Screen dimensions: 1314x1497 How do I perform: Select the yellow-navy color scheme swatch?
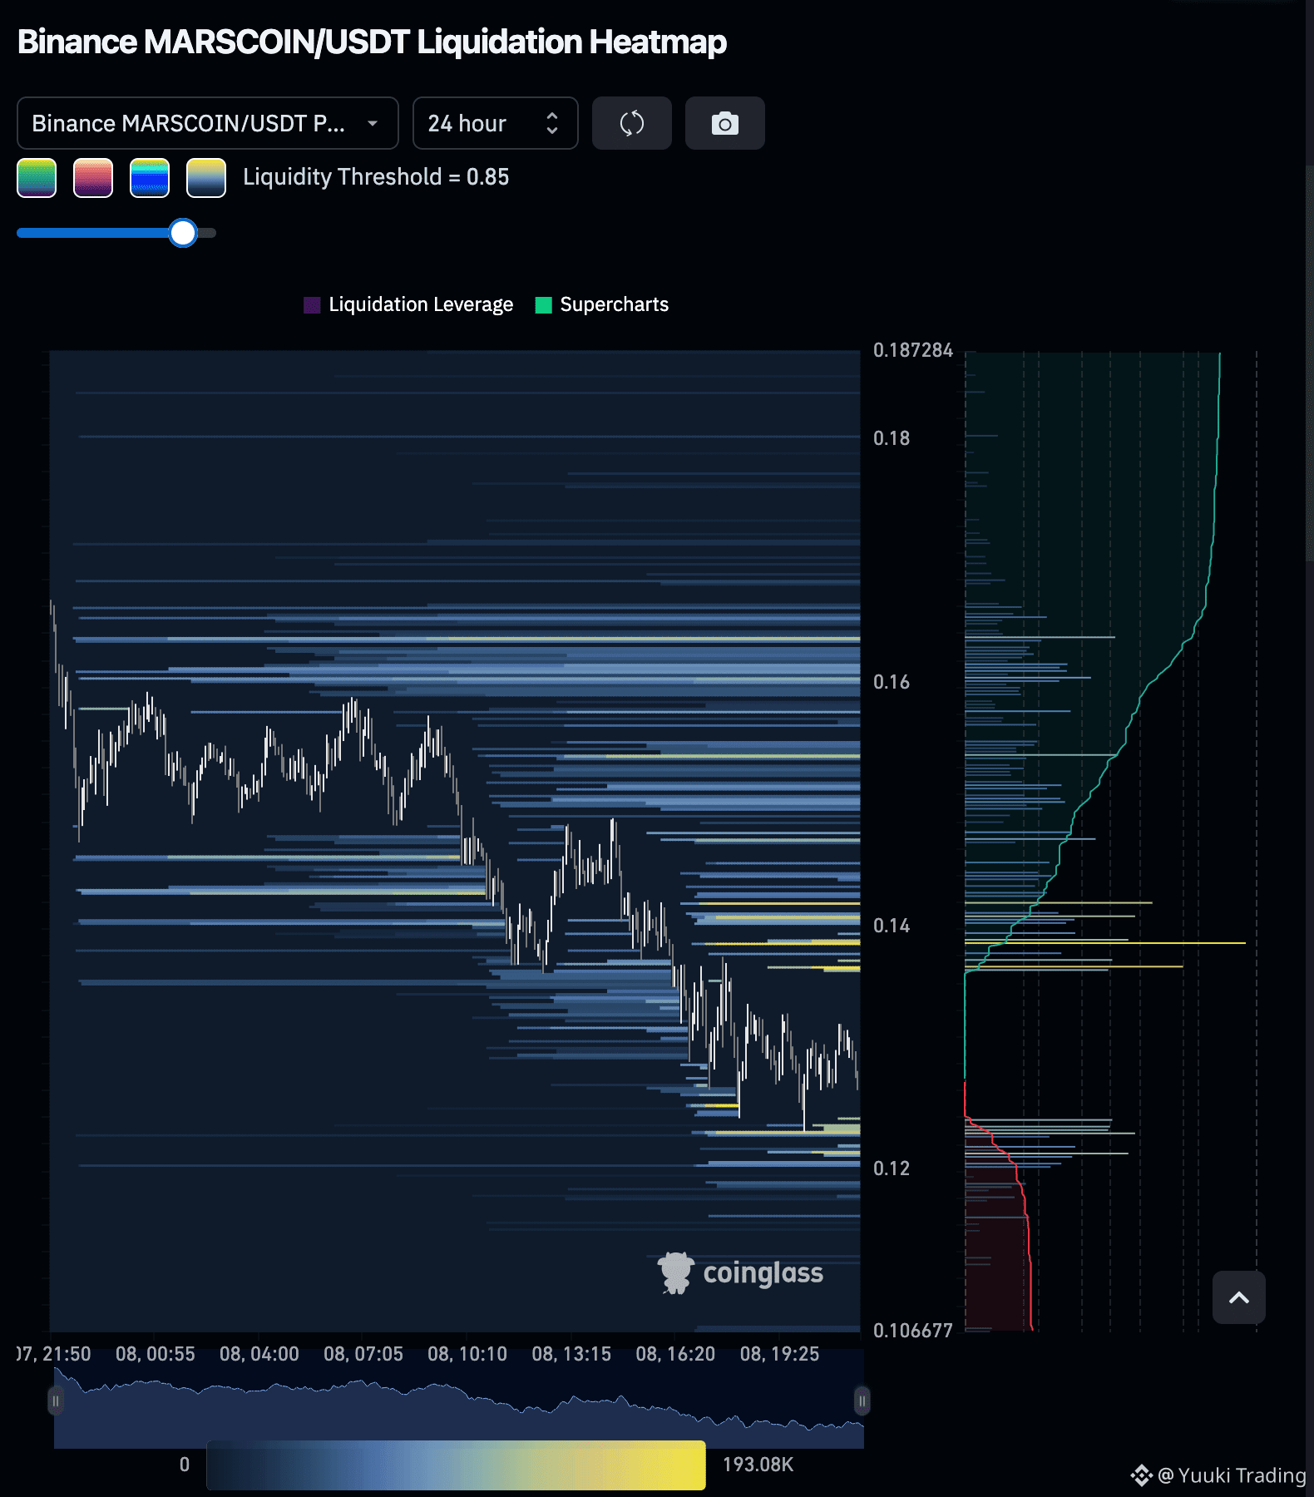(206, 178)
